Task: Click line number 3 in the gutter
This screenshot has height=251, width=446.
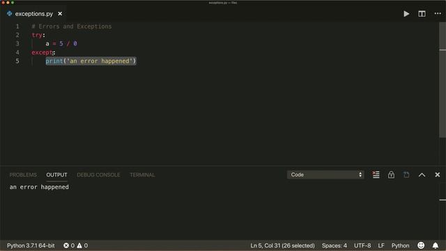Action: click(x=17, y=43)
